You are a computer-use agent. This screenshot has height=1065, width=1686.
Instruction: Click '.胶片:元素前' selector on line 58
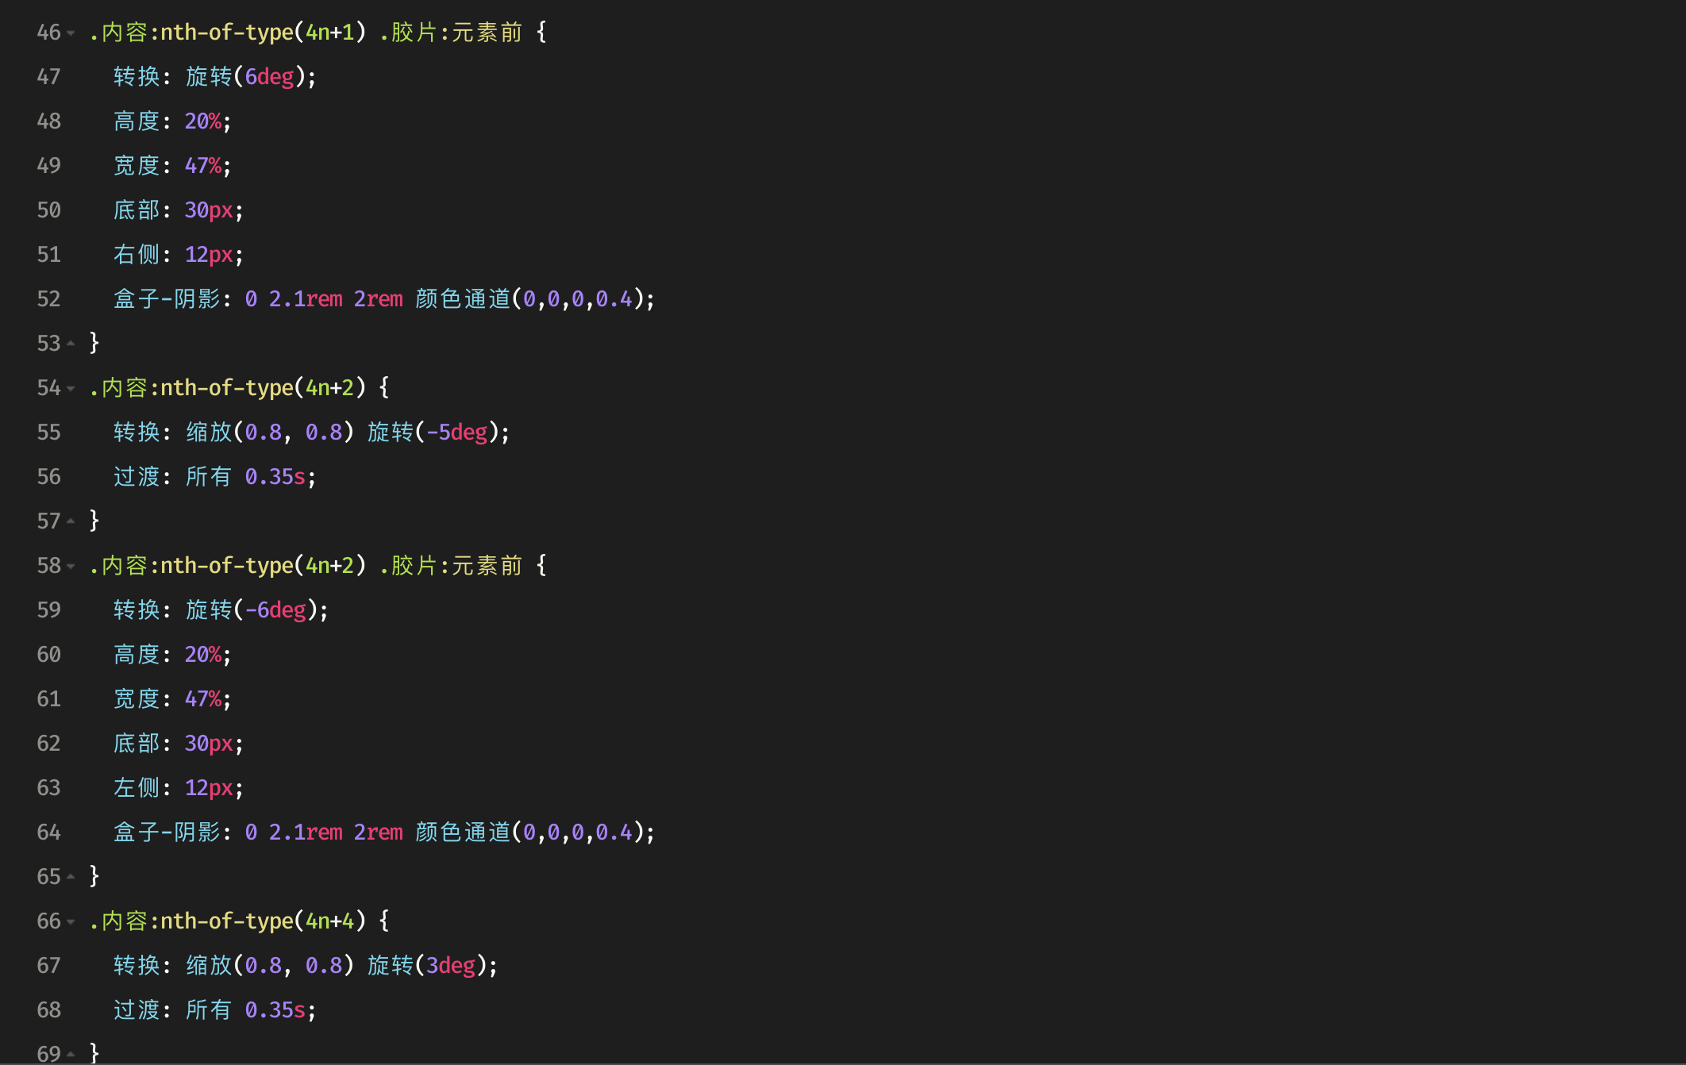(x=451, y=566)
